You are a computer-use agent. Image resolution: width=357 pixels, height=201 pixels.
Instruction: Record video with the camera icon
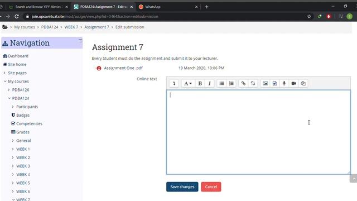(294, 83)
